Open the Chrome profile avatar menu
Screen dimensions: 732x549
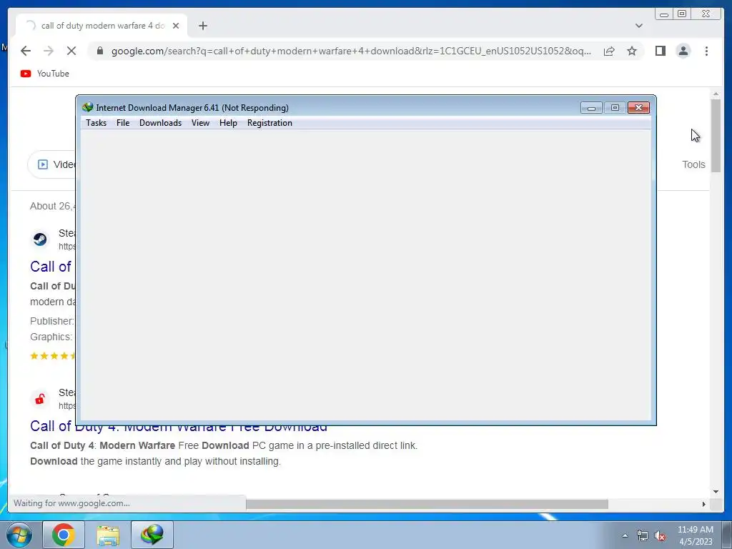tap(683, 51)
